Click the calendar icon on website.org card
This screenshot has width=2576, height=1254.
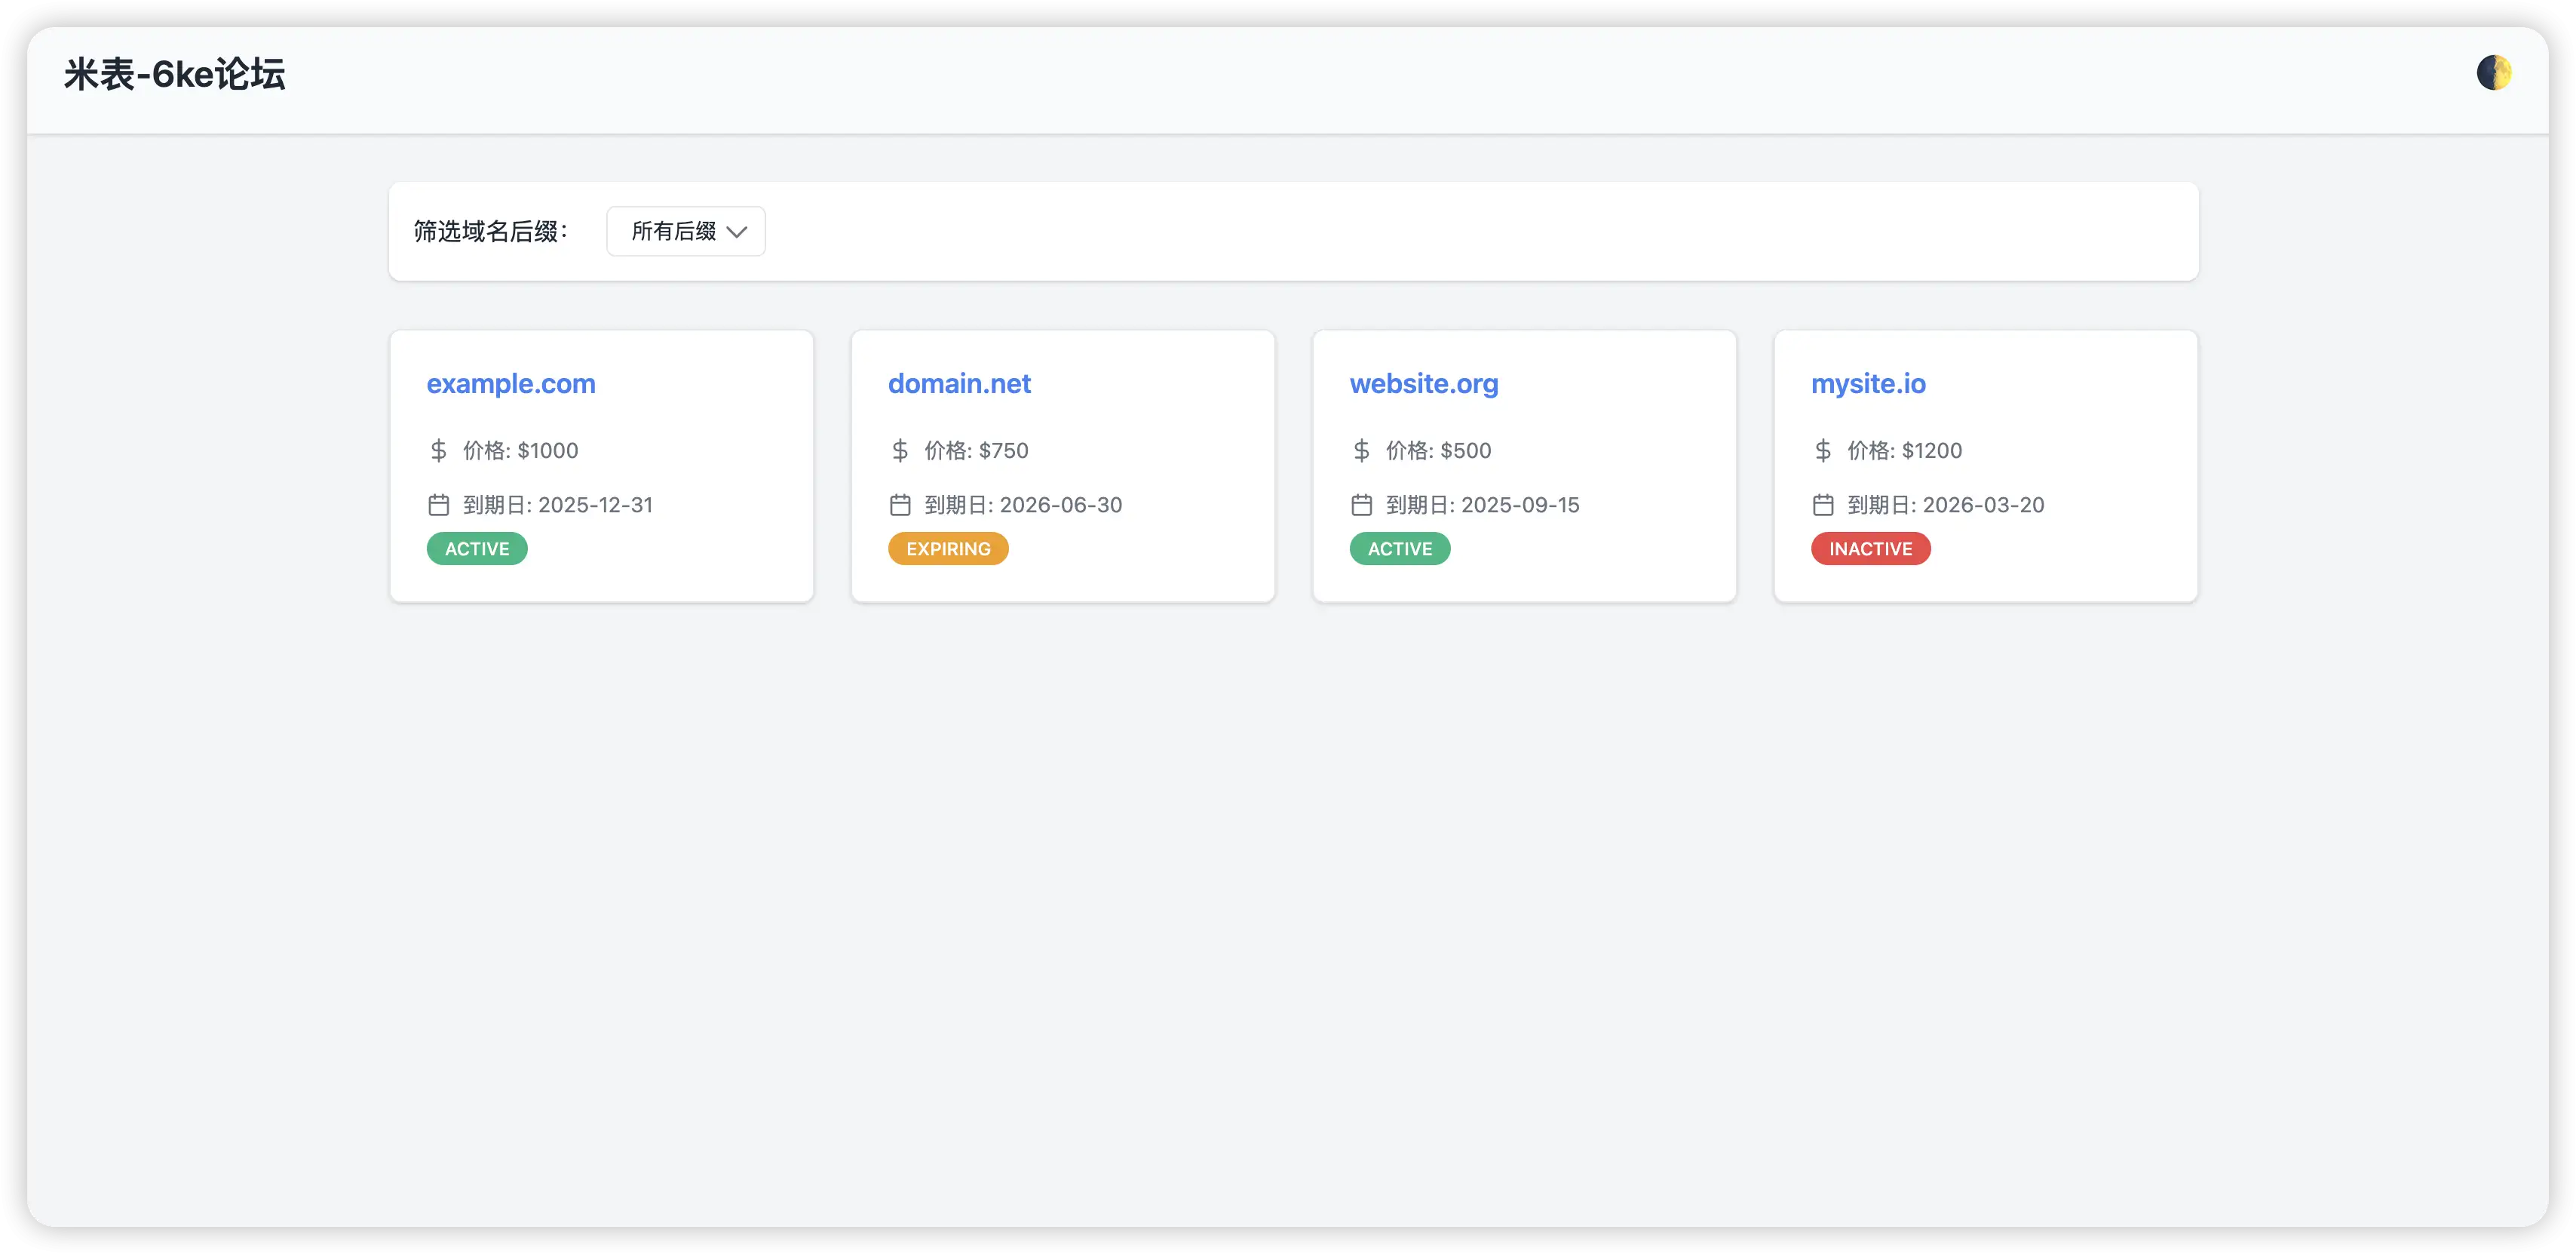(1361, 505)
